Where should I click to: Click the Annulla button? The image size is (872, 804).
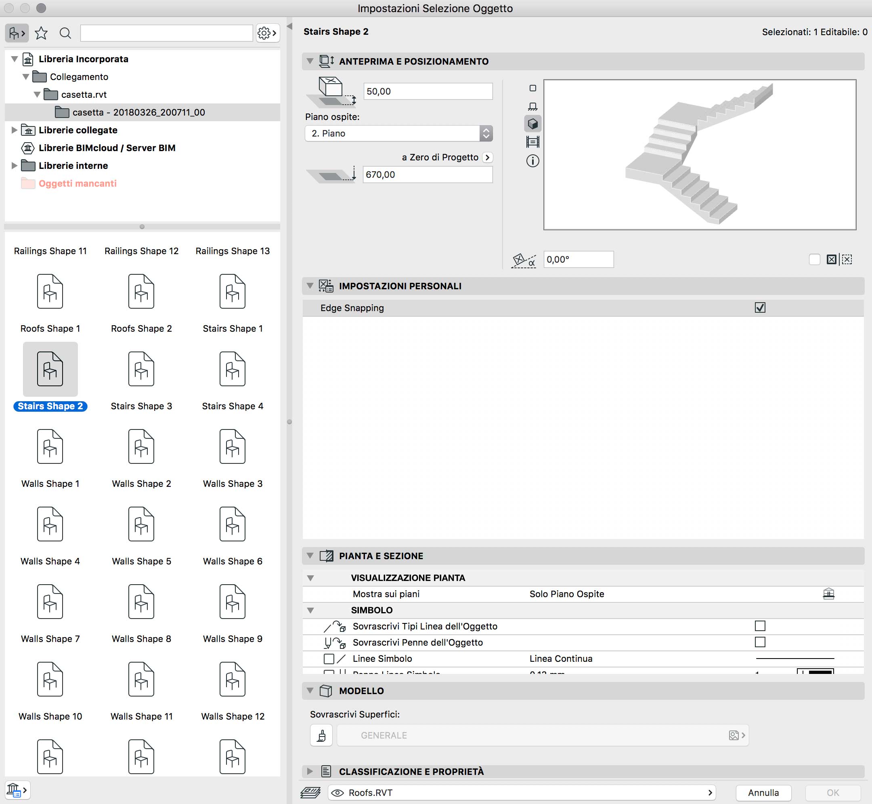pos(763,793)
